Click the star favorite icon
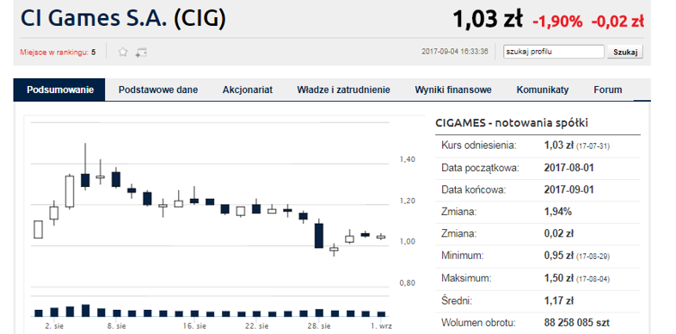 tap(123, 53)
